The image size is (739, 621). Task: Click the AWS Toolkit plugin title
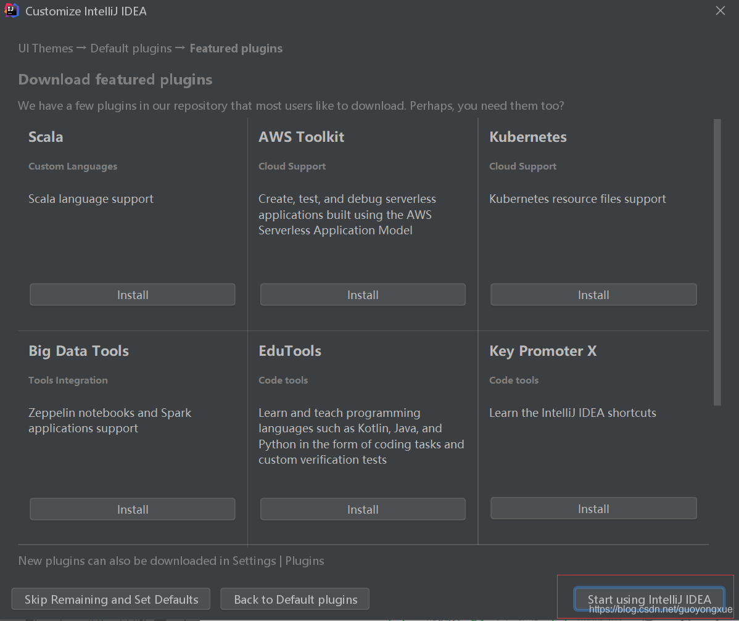click(301, 137)
